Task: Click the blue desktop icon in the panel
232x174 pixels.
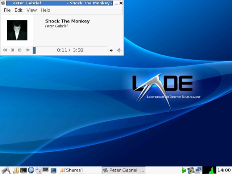Action: [53, 171]
